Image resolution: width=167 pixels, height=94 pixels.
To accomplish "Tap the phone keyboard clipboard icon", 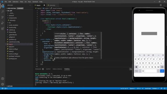I will (153, 55).
